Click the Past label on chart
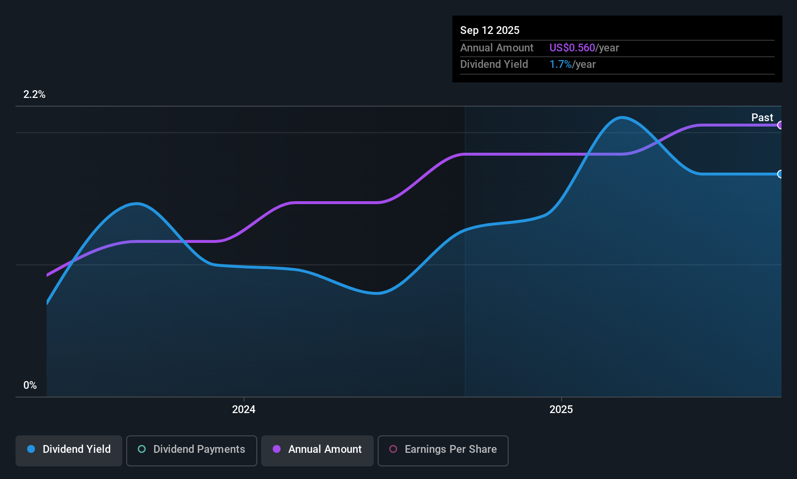797x479 pixels. (762, 117)
